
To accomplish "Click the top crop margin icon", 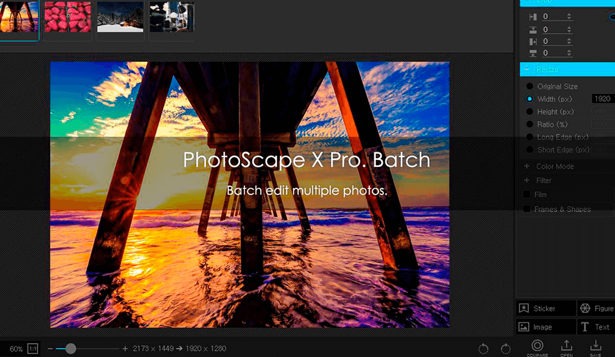I will (x=533, y=30).
